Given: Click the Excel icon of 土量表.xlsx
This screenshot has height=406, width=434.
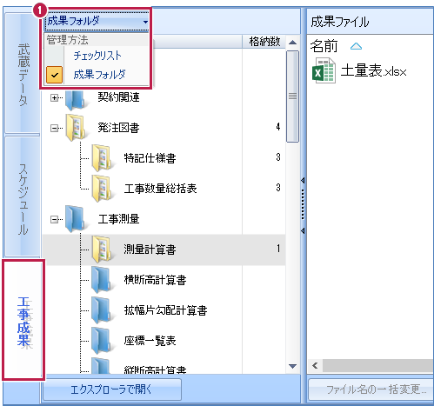Looking at the screenshot, I should pos(324,70).
